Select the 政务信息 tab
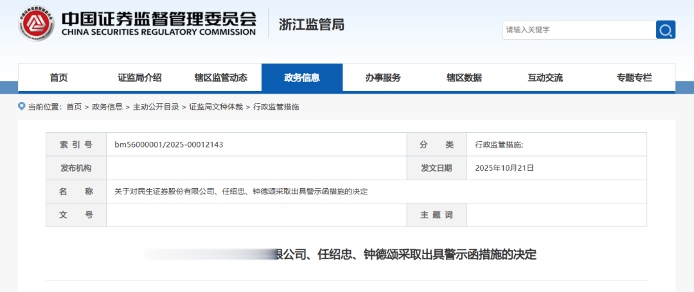 pos(302,78)
